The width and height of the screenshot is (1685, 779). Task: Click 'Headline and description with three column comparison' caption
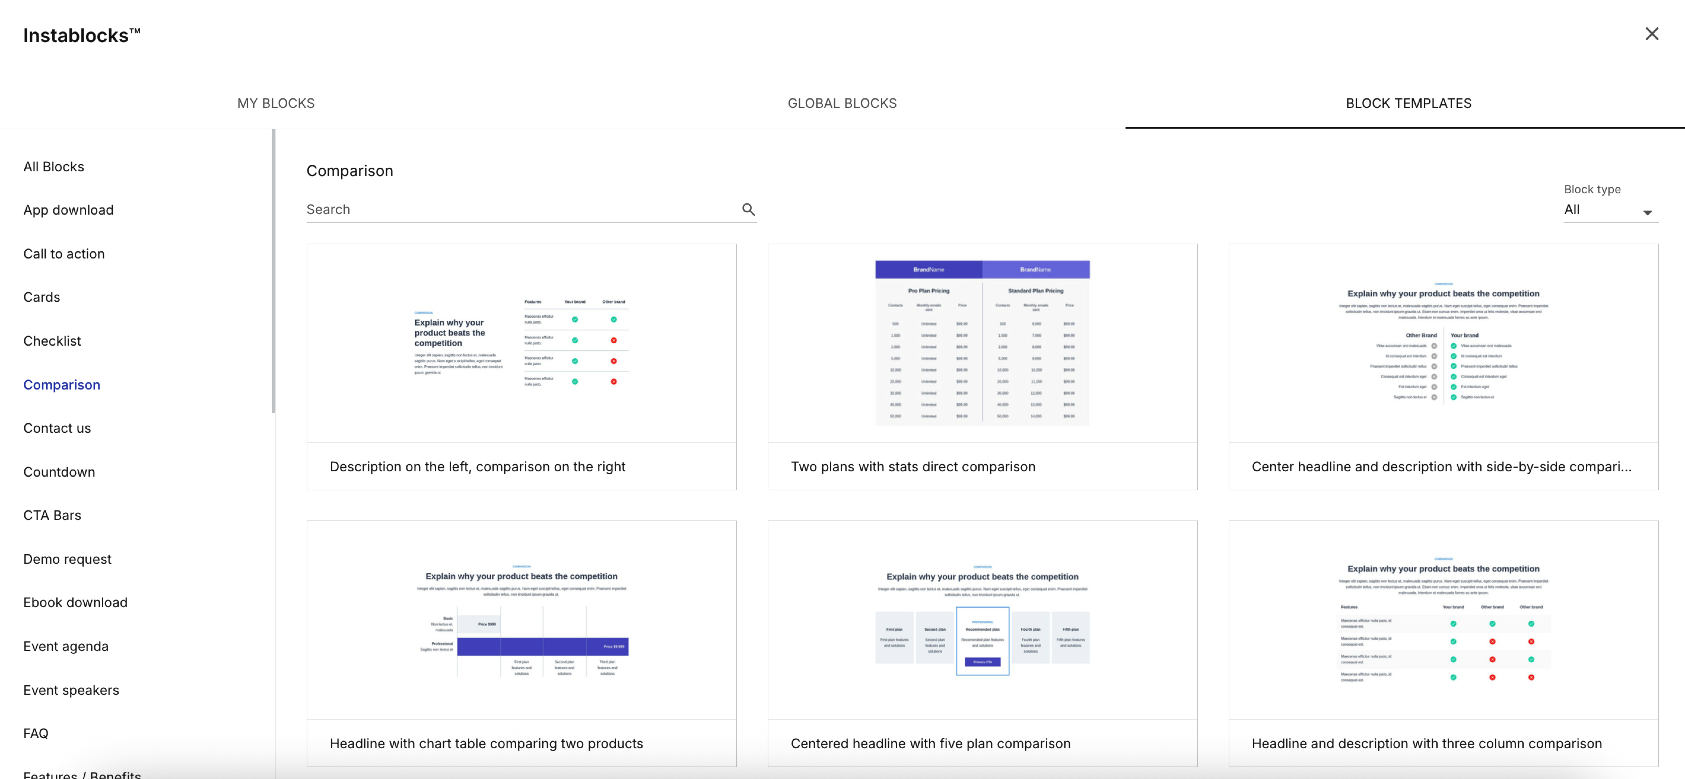tap(1427, 744)
